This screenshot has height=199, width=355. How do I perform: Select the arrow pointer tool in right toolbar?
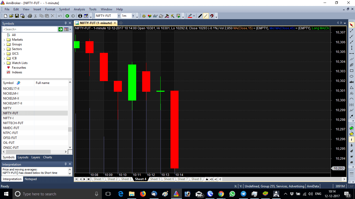[x=352, y=25]
